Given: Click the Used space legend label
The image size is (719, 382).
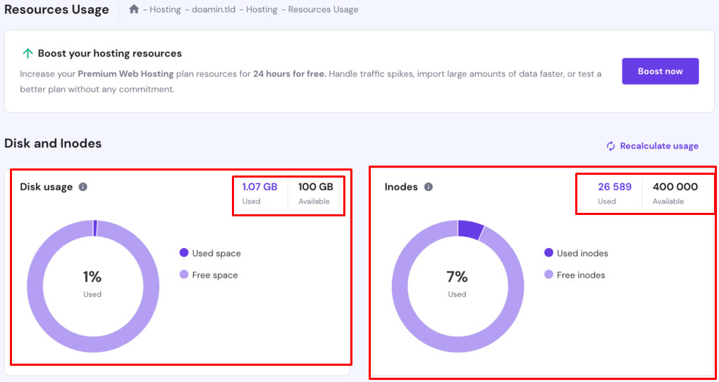Looking at the screenshot, I should (216, 253).
